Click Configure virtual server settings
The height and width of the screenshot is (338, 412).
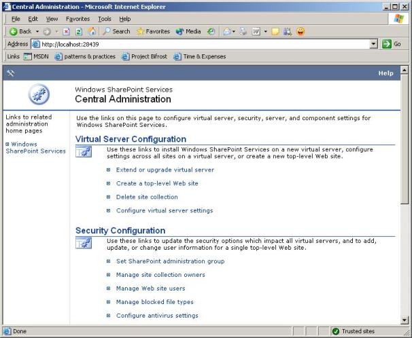pos(165,210)
